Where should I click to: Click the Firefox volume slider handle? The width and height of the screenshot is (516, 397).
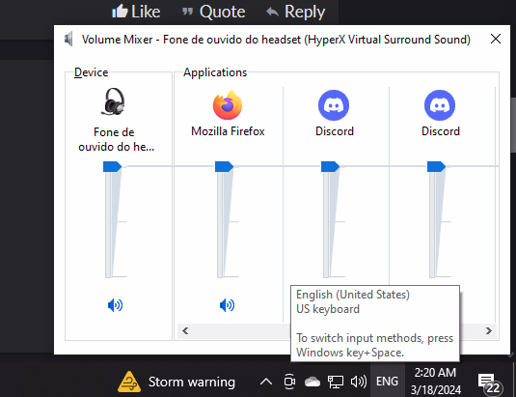click(224, 167)
